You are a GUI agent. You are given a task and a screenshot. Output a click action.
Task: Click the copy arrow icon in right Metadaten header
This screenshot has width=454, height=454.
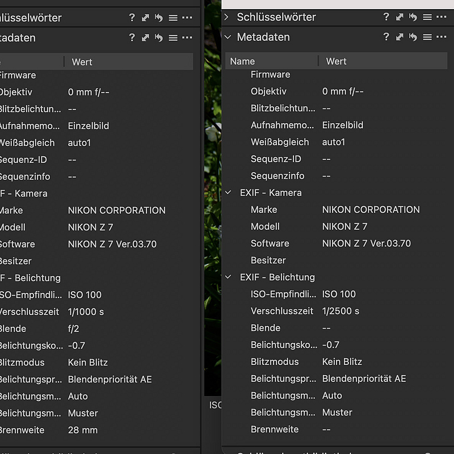coord(400,37)
